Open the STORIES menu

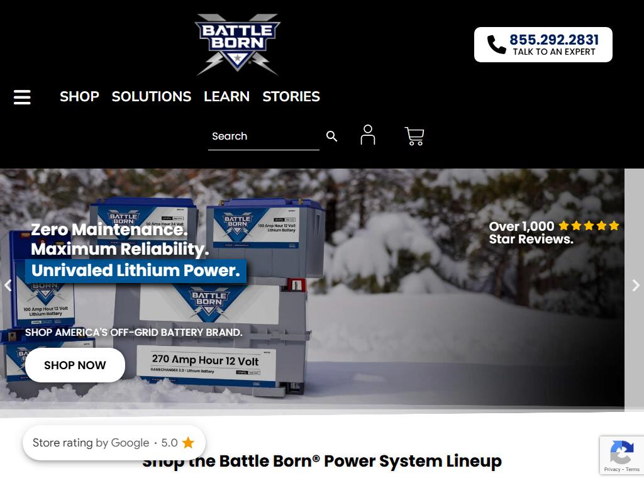tap(291, 96)
